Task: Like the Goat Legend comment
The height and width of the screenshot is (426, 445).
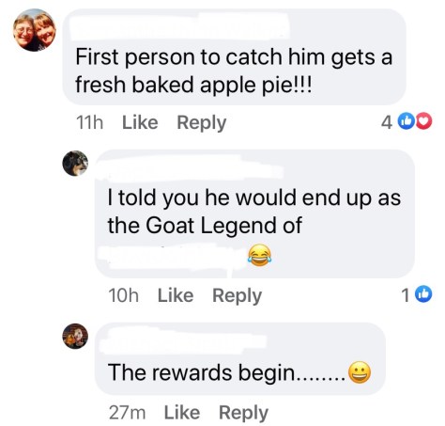Action: coord(176,295)
